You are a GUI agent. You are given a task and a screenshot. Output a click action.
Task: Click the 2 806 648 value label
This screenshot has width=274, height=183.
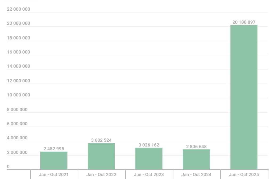[196, 147]
